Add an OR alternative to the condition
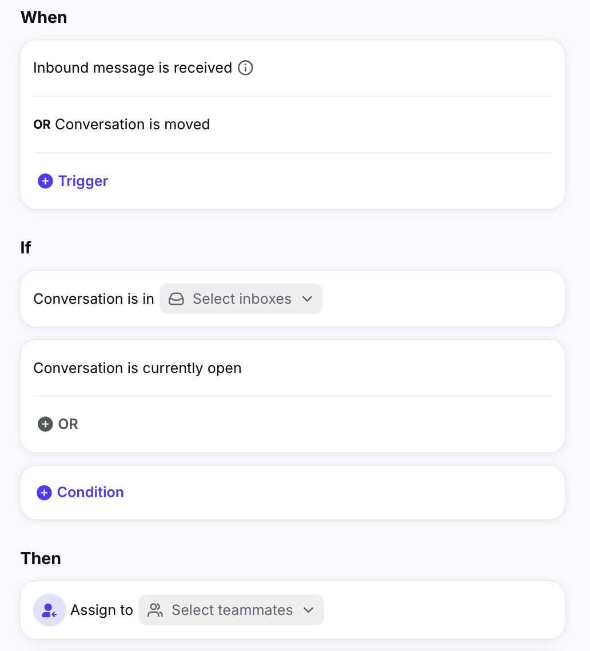The height and width of the screenshot is (651, 590). click(x=67, y=424)
